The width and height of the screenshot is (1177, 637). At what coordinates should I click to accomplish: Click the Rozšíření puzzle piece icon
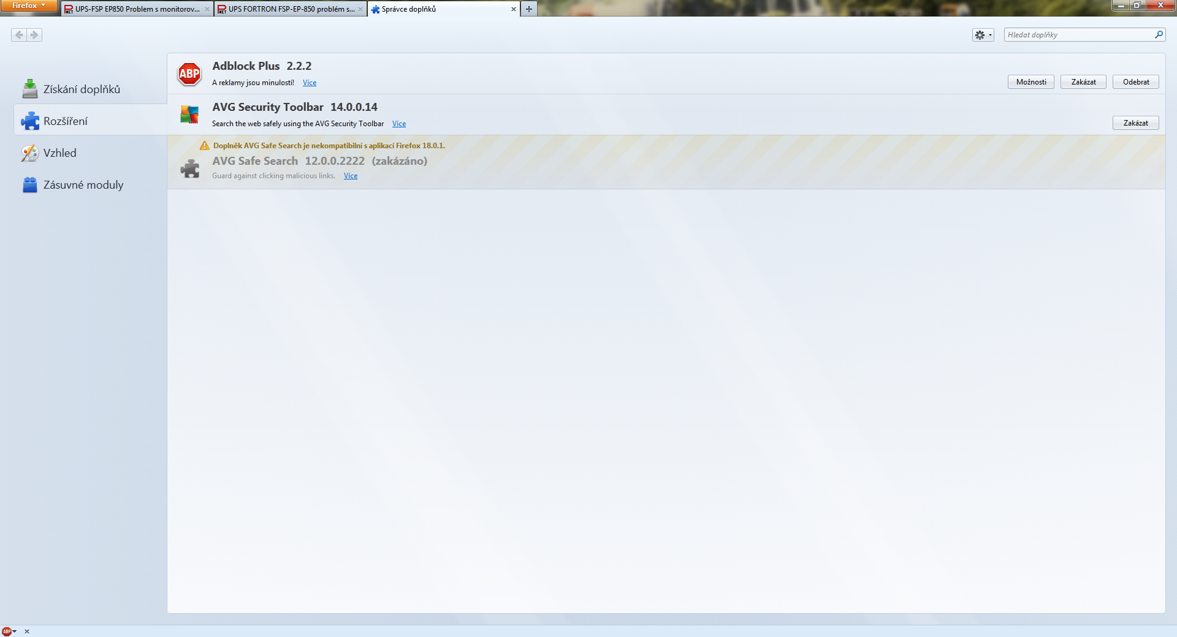30,121
